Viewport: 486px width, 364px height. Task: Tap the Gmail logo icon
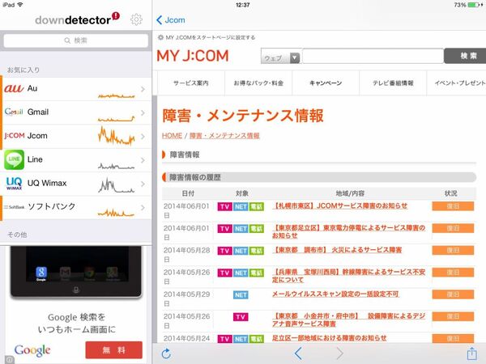14,112
